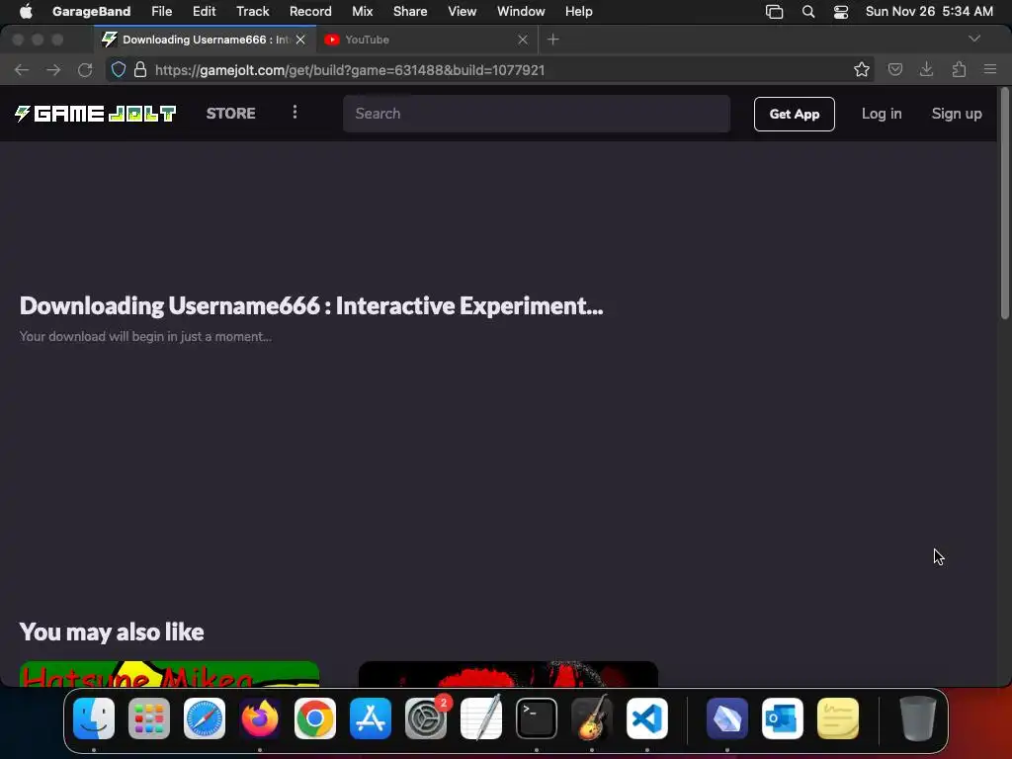Close the YouTube tab
The width and height of the screenshot is (1012, 759).
[x=523, y=40]
